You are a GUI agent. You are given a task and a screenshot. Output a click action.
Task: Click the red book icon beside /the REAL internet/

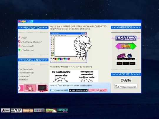(x=19, y=41)
